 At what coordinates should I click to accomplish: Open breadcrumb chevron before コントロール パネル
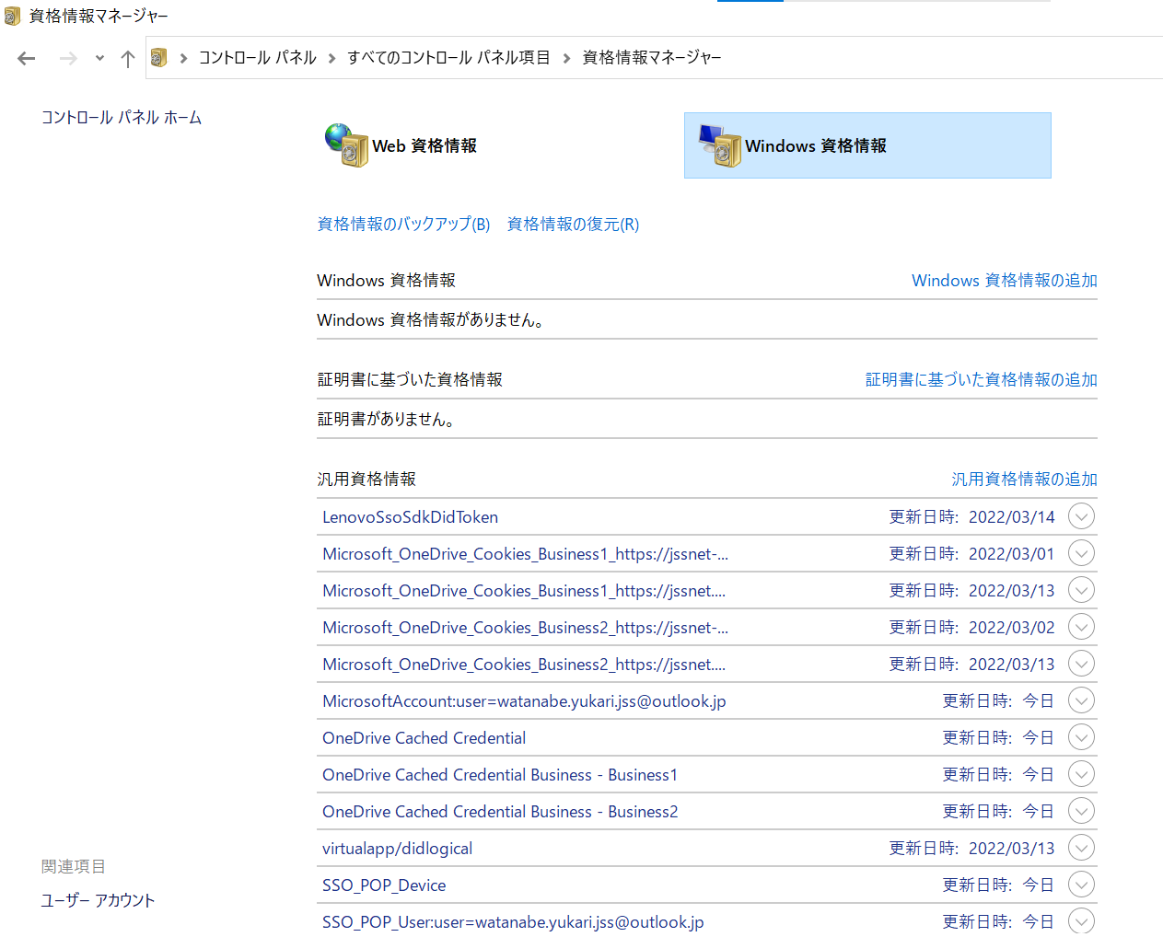tap(184, 58)
